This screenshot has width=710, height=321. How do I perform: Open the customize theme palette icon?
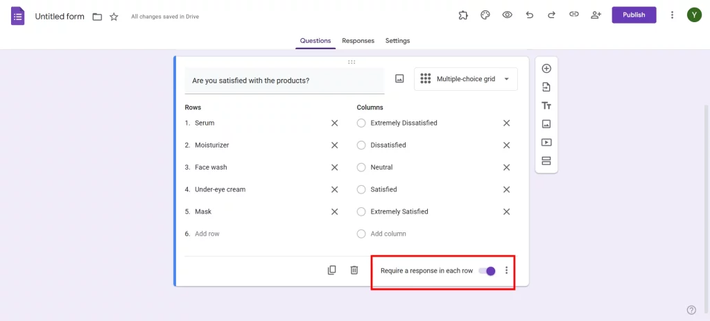tap(485, 15)
